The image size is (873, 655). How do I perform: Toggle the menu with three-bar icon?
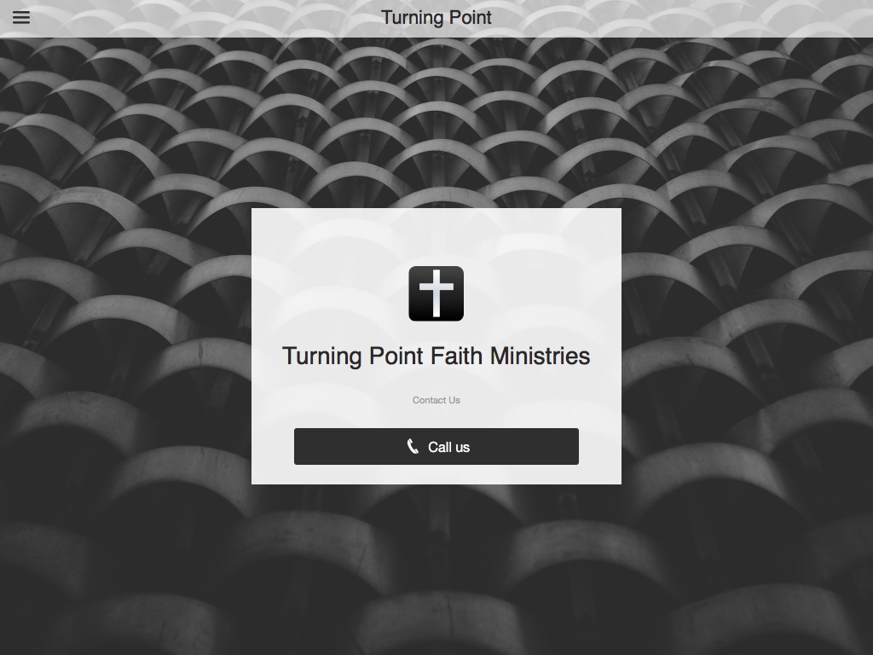click(21, 17)
